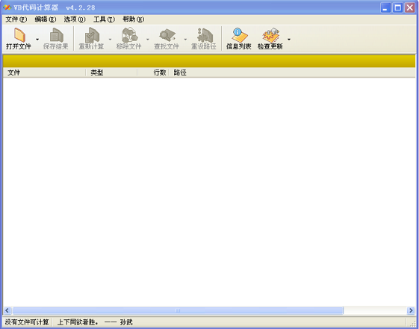The image size is (419, 329).
Task: Click the horizontal scrollbar left arrow
Action: tap(7, 310)
